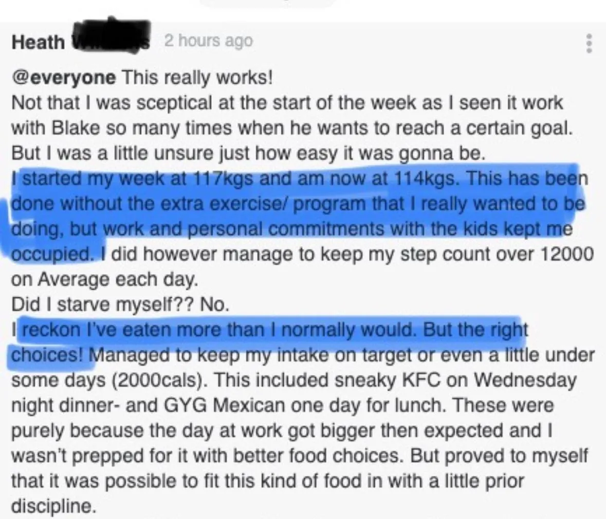Click the final word 'discipline.'
The image size is (606, 519).
(x=53, y=506)
